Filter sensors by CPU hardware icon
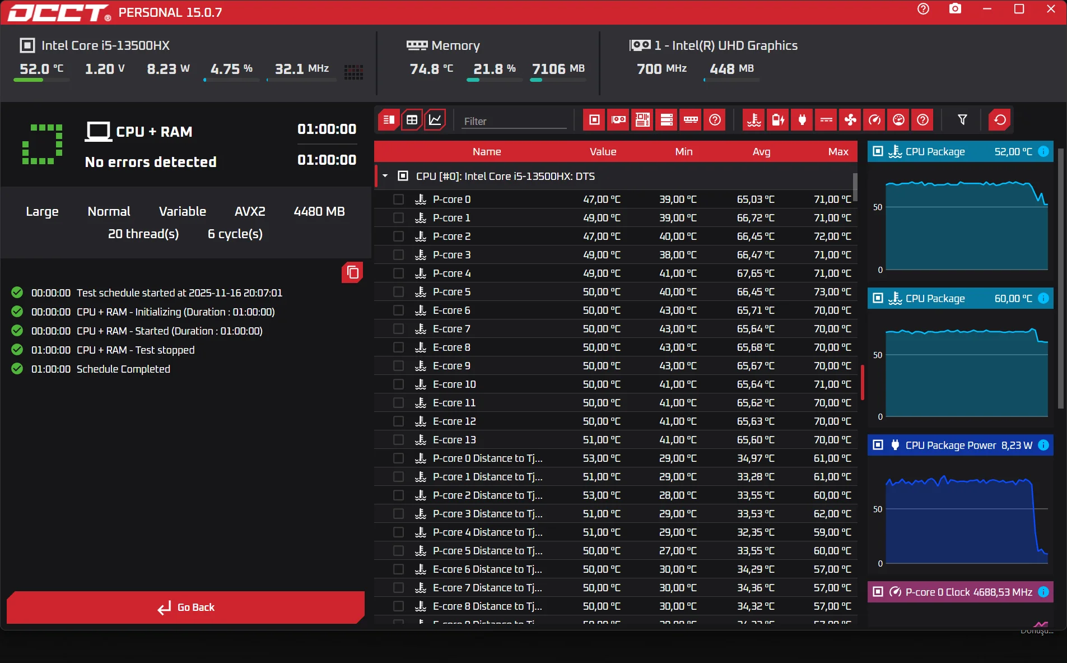 595,120
